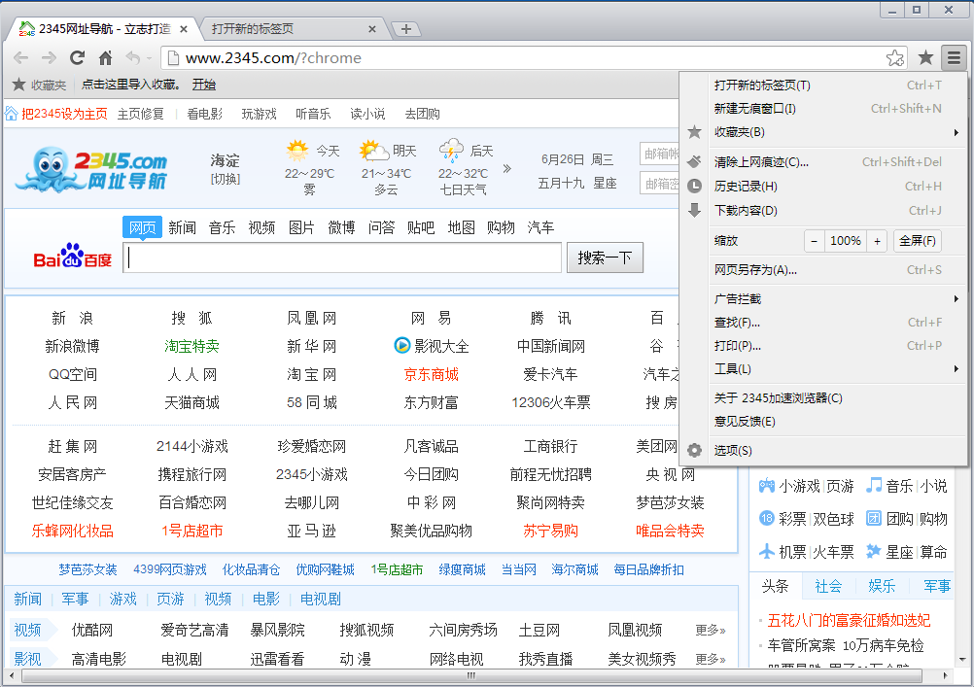Switch Baidu search to 图片 tab
Screen dimensions: 974x687
[x=301, y=227]
